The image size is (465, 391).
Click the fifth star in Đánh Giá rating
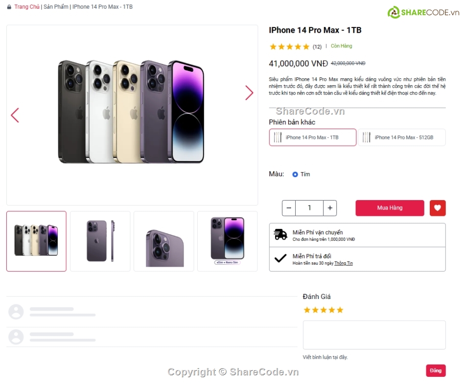340,310
